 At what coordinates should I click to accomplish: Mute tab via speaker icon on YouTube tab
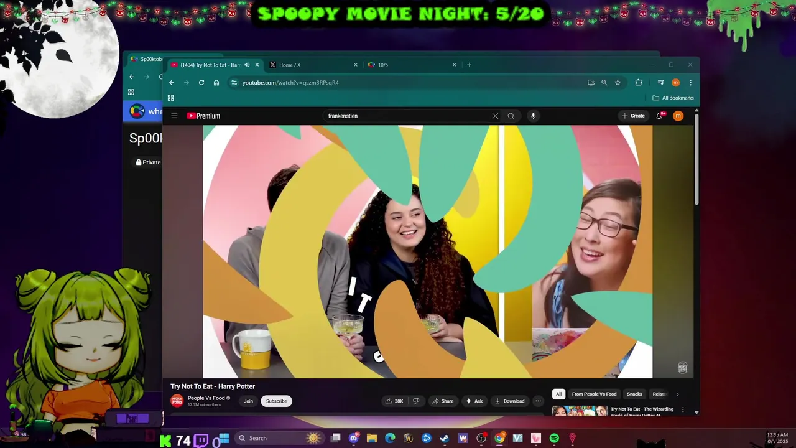(247, 65)
